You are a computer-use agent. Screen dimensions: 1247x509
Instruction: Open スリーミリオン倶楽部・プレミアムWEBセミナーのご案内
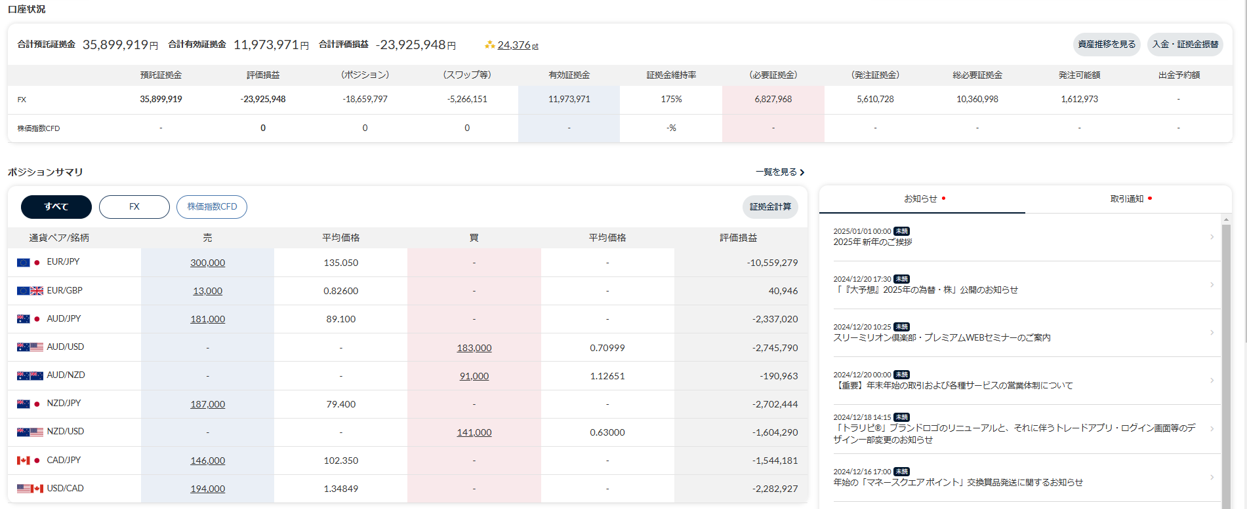[x=942, y=338]
